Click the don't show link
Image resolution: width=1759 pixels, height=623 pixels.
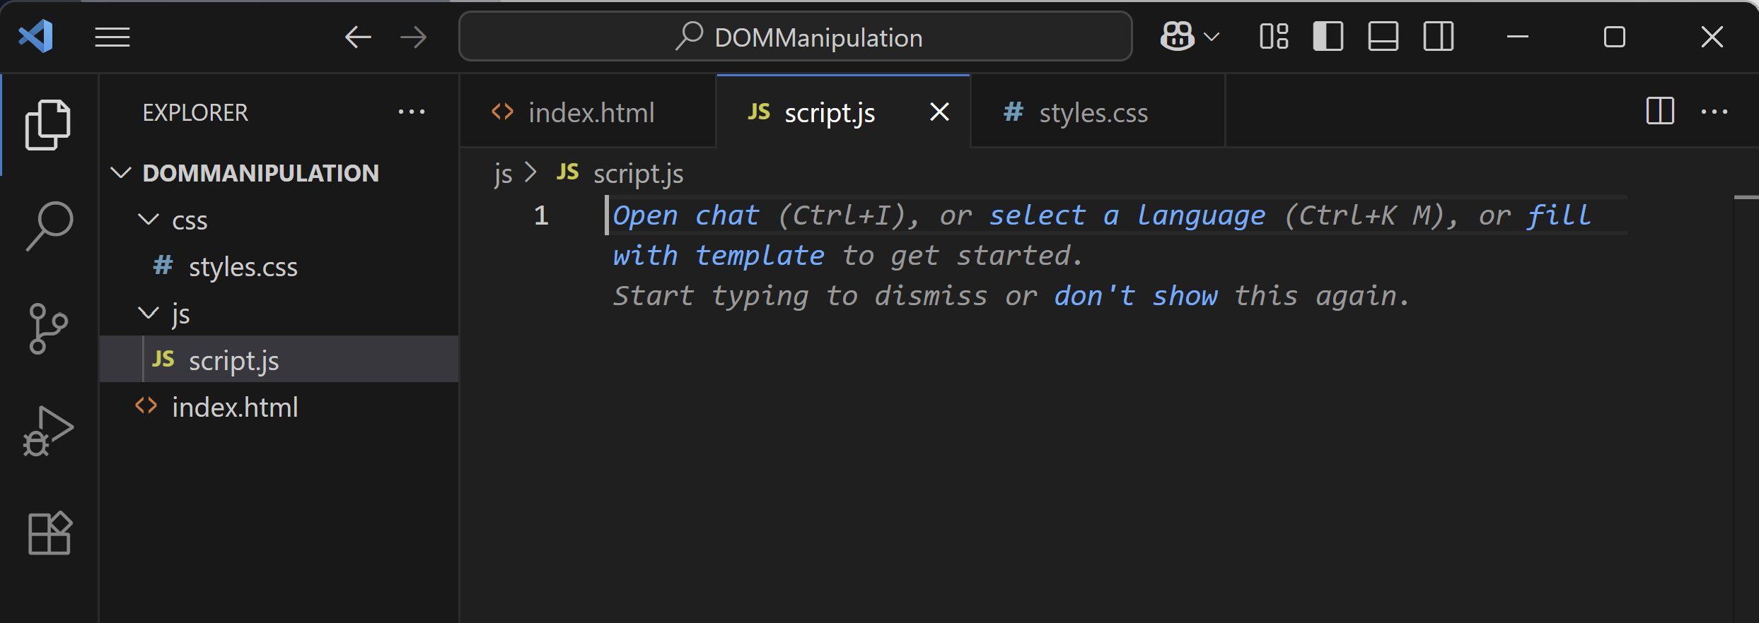pos(1136,296)
